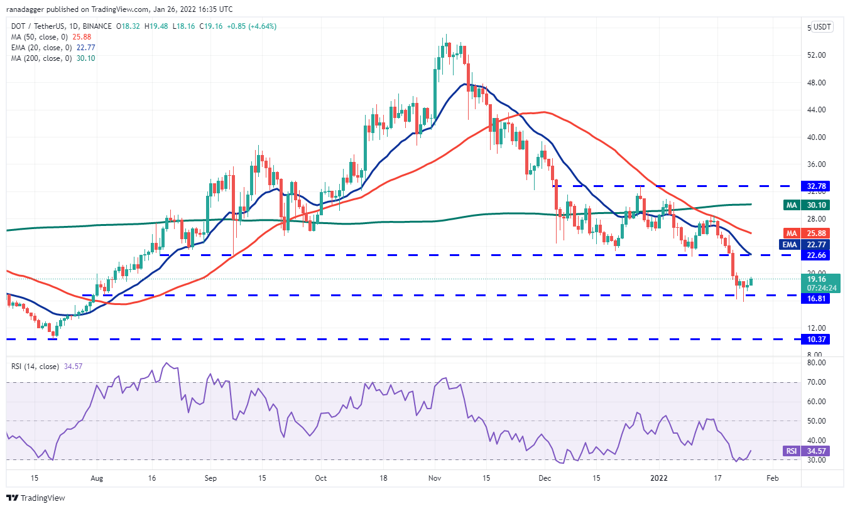
Task: Click the open value O18.32
Action: (129, 26)
